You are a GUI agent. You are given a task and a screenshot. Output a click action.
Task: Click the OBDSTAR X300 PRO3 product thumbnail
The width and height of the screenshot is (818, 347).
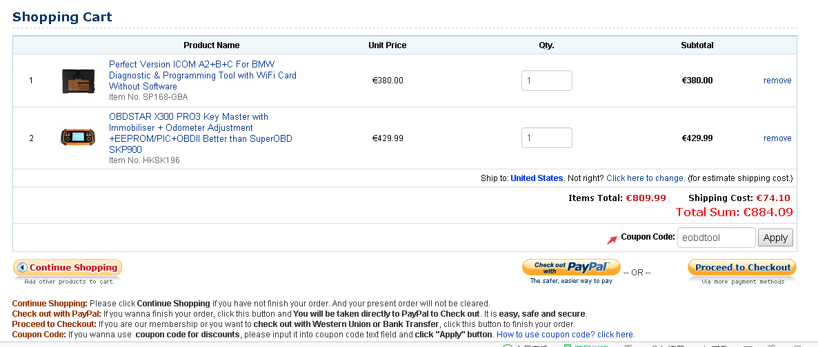(x=78, y=138)
